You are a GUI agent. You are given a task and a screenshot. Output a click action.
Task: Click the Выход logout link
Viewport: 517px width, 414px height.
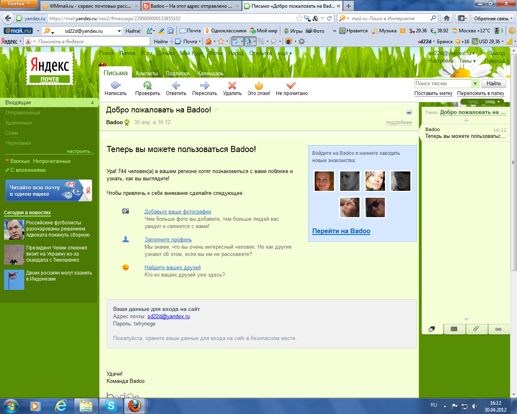click(x=497, y=53)
